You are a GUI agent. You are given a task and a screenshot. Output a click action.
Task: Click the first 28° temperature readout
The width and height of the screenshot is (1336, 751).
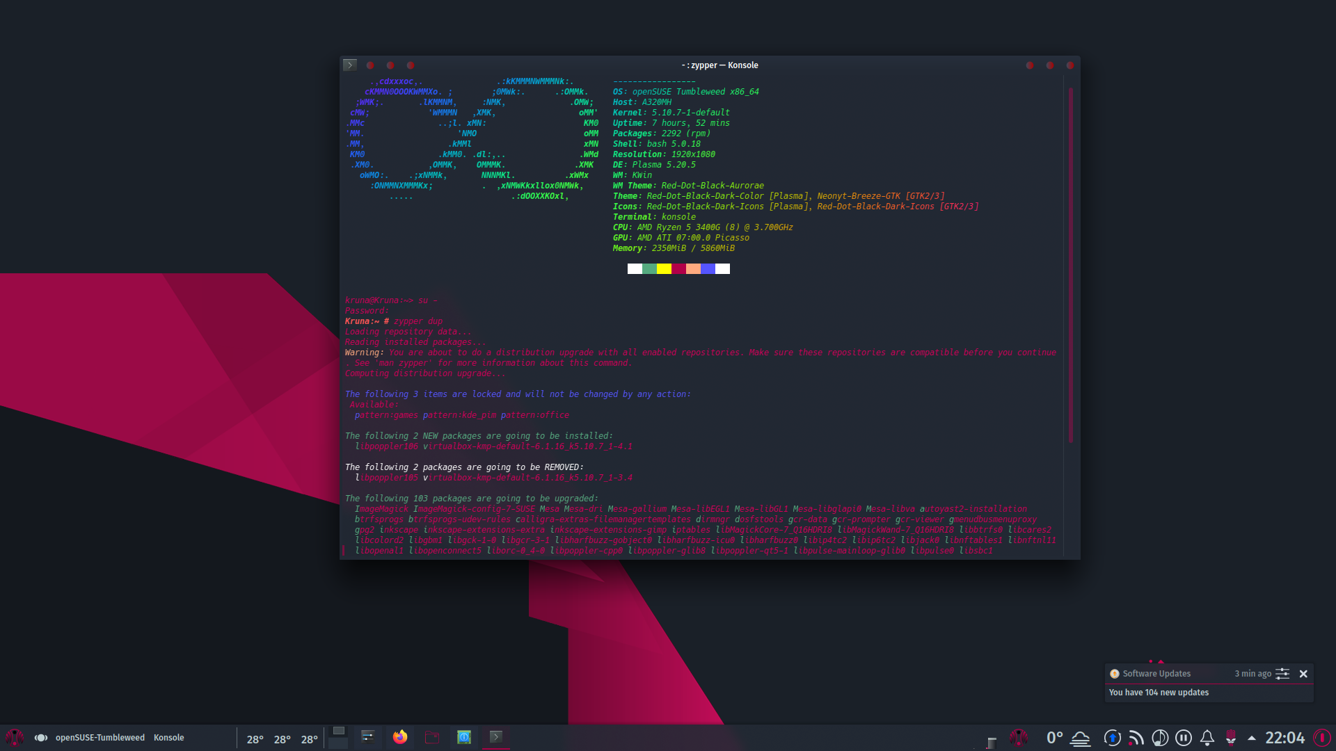255,739
